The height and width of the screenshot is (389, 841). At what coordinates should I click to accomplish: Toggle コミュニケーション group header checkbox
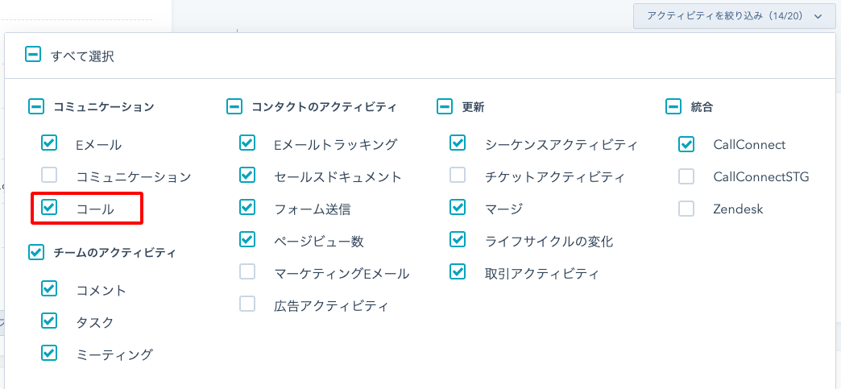tap(36, 107)
